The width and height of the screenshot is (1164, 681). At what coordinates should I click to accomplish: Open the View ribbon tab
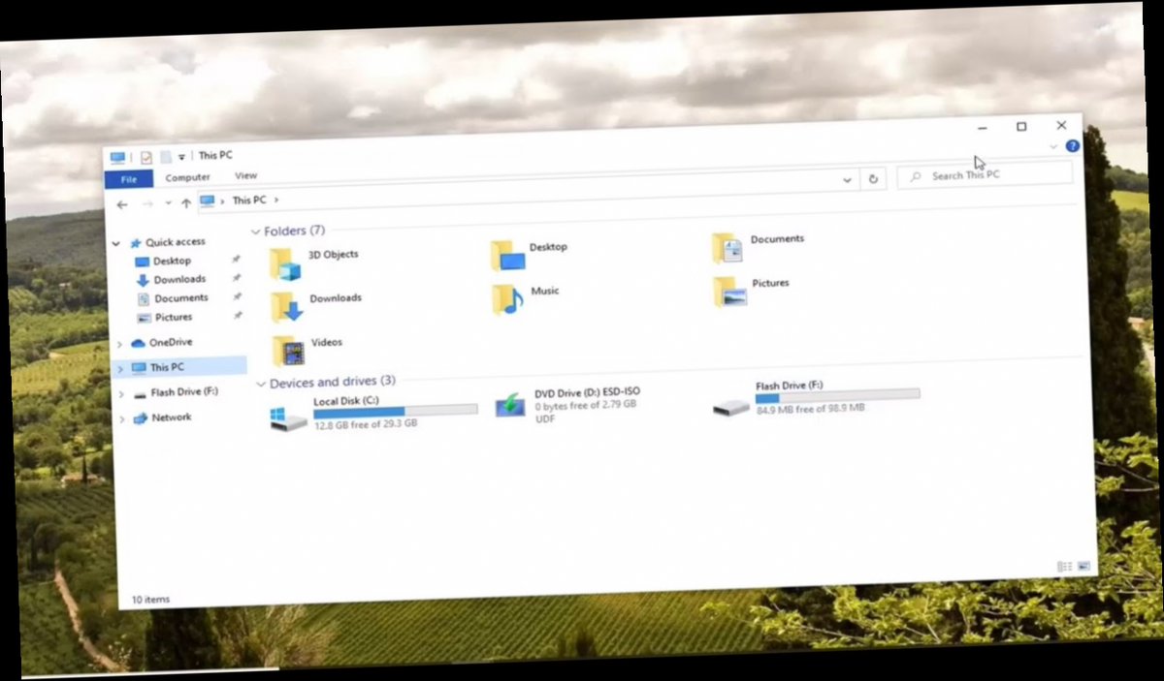[x=245, y=175]
